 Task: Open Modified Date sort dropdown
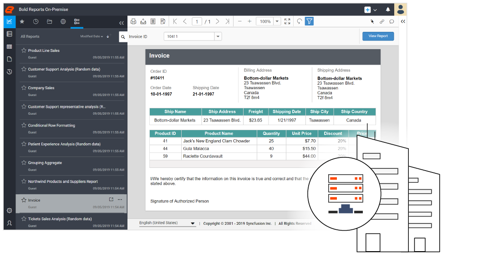pos(92,36)
